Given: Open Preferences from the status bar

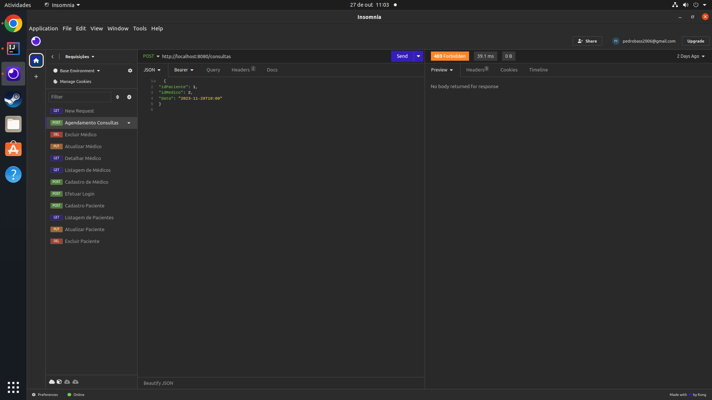Looking at the screenshot, I should (x=45, y=395).
